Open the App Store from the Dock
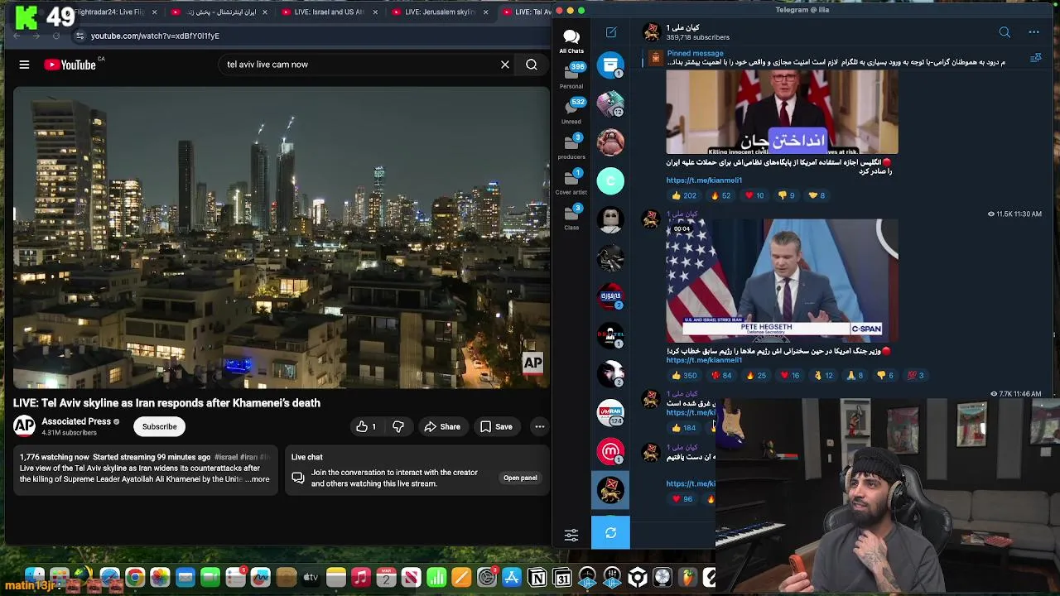 coord(512,577)
